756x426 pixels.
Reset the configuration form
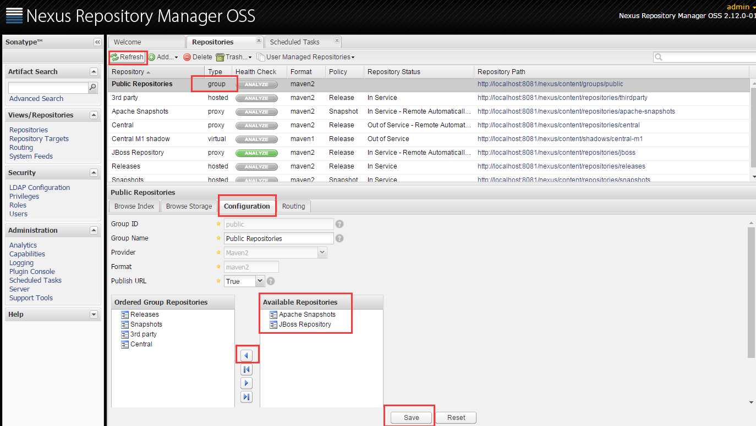click(x=456, y=418)
